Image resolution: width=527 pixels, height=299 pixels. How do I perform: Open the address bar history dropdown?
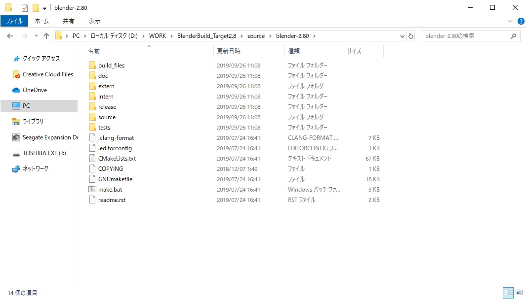pos(403,36)
